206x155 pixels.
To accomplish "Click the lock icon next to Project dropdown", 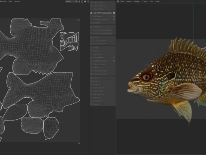I will (82, 1).
